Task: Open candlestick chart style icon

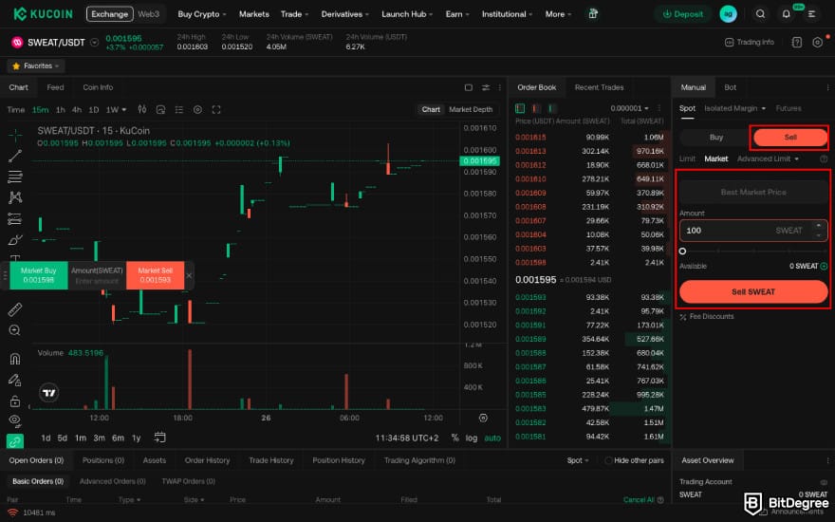Action: (142, 109)
